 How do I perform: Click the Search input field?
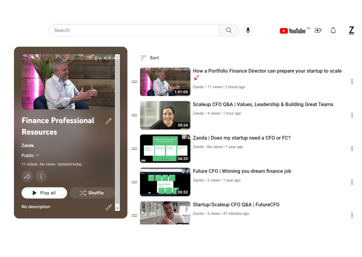134,30
